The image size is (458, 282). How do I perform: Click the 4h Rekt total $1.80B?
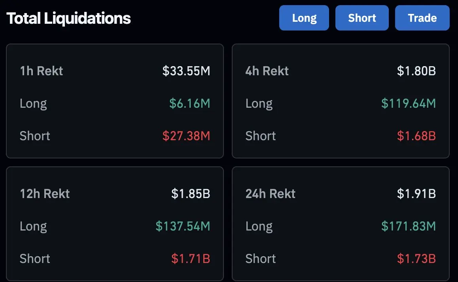(416, 71)
